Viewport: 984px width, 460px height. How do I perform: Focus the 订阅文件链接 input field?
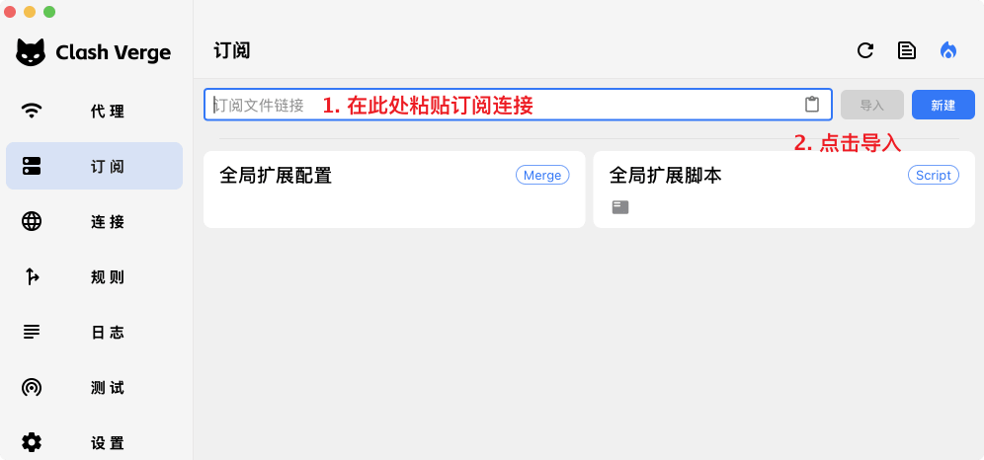[x=518, y=105]
